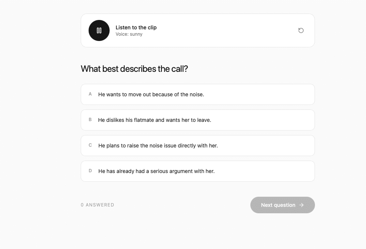Click the word "sunny" voice name
366x249 pixels.
136,34
